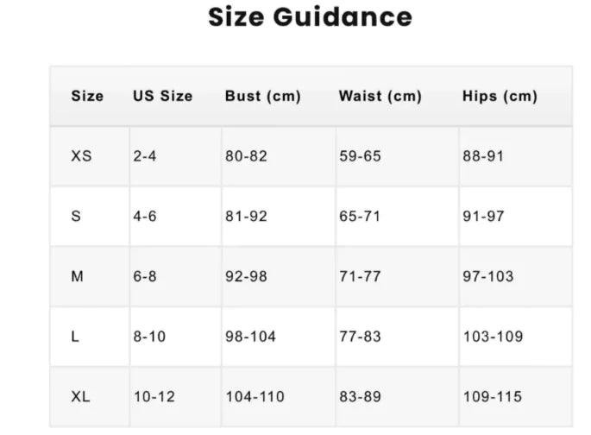Screen dimensions: 591x435
Task: Click the Hips (cm) column header
Action: [x=500, y=96]
